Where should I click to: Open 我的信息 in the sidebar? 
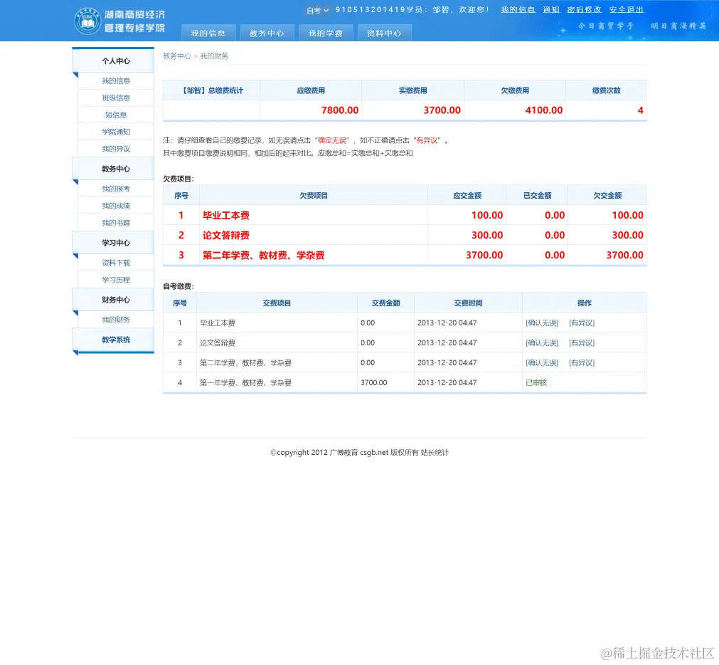116,80
